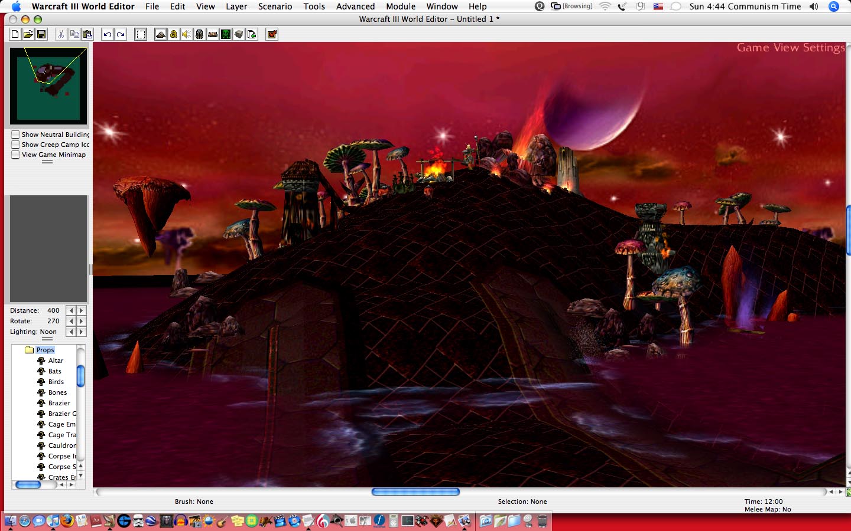Click the horizontal scrollbar thumb below viewport

[x=415, y=491]
